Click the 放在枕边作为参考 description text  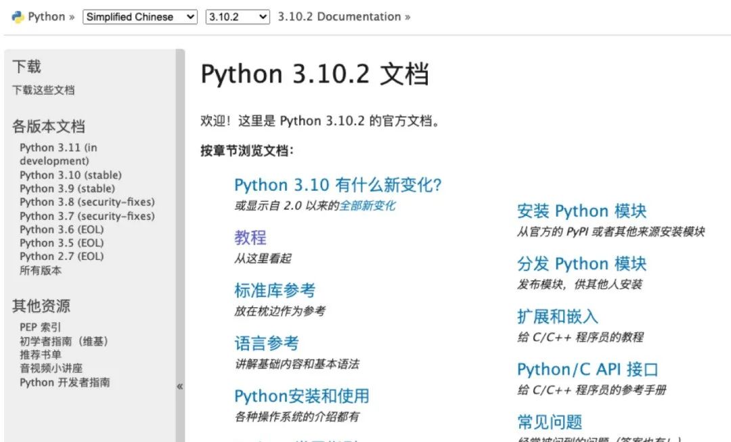280,311
